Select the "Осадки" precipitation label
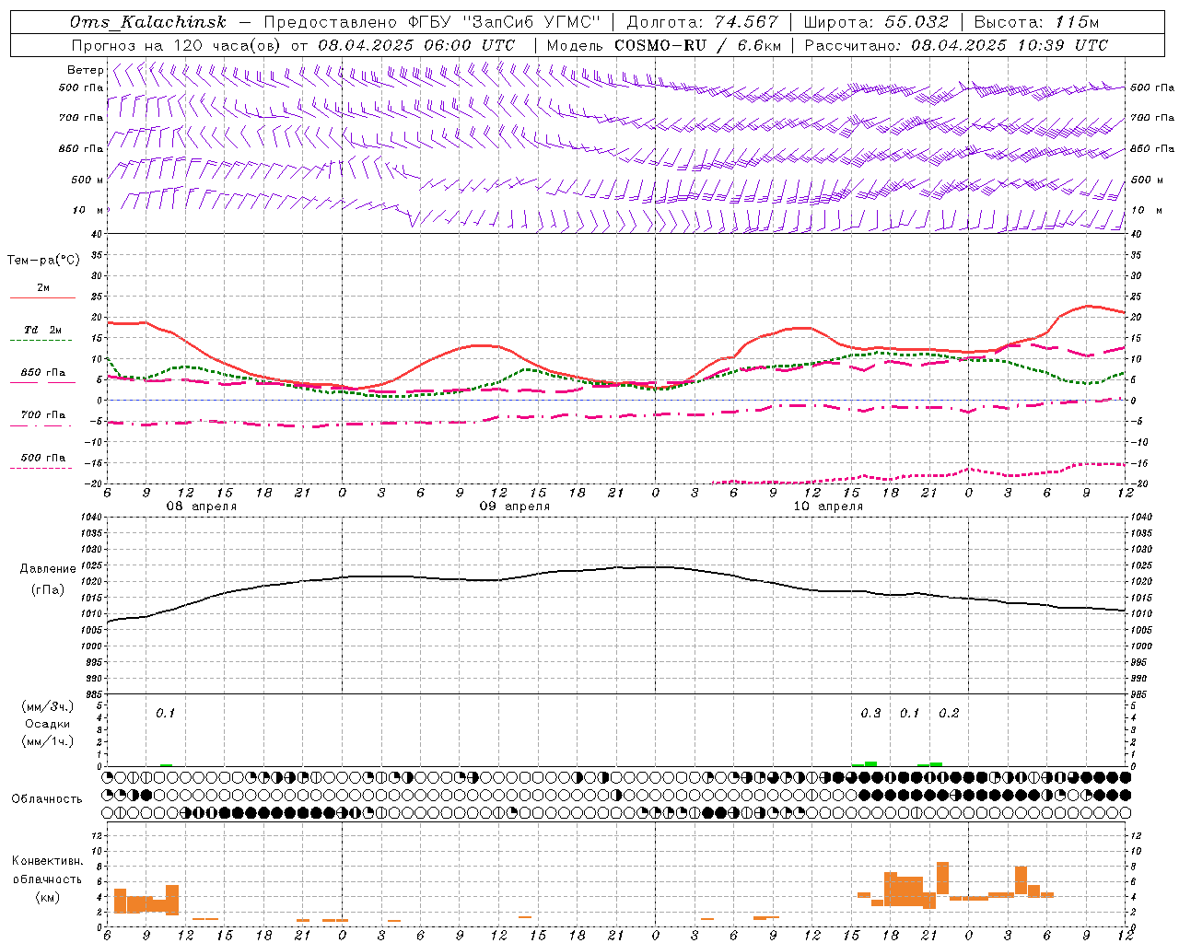Image resolution: width=1179 pixels, height=943 pixels. pyautogui.click(x=47, y=725)
